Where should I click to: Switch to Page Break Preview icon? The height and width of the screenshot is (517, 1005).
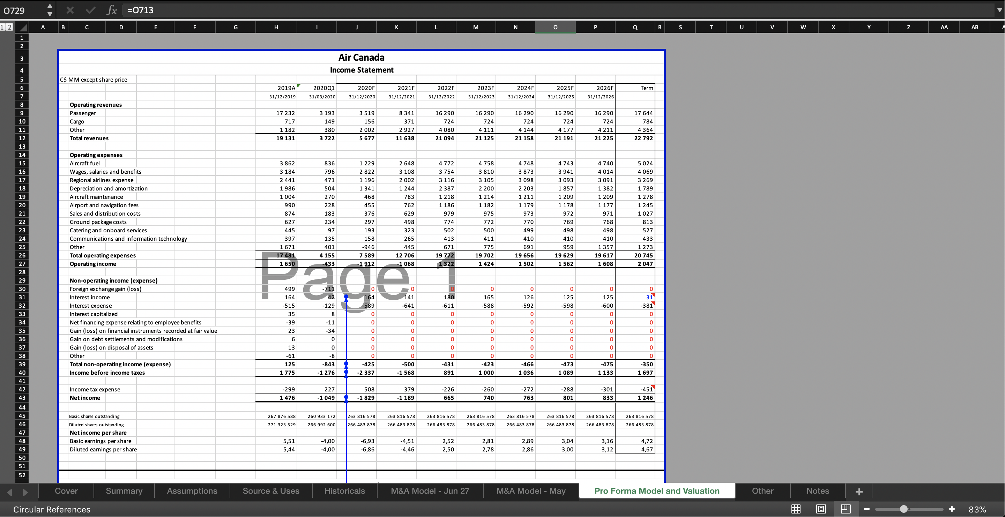tap(846, 509)
